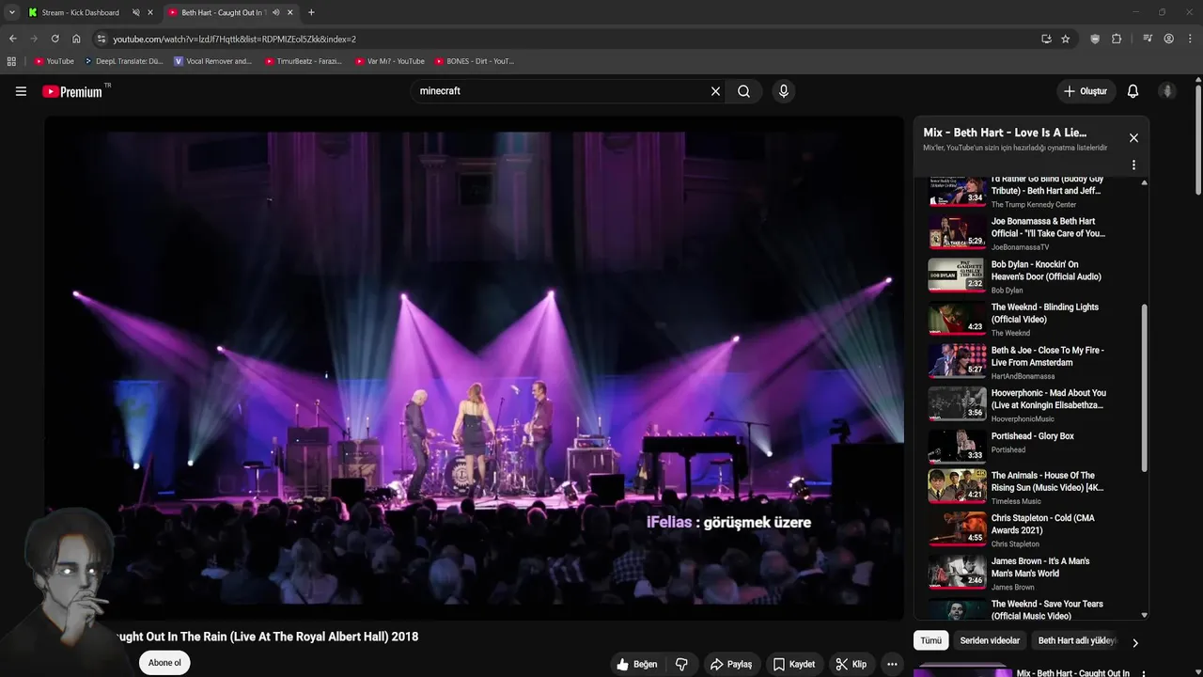Open the DeepL Translate bookmark
Screen dimensions: 1203x677
(123, 61)
